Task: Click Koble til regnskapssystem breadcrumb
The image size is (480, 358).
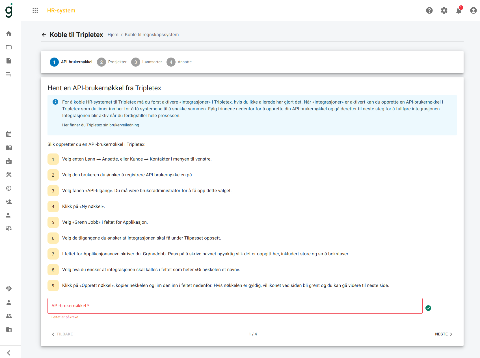Action: pyautogui.click(x=152, y=35)
